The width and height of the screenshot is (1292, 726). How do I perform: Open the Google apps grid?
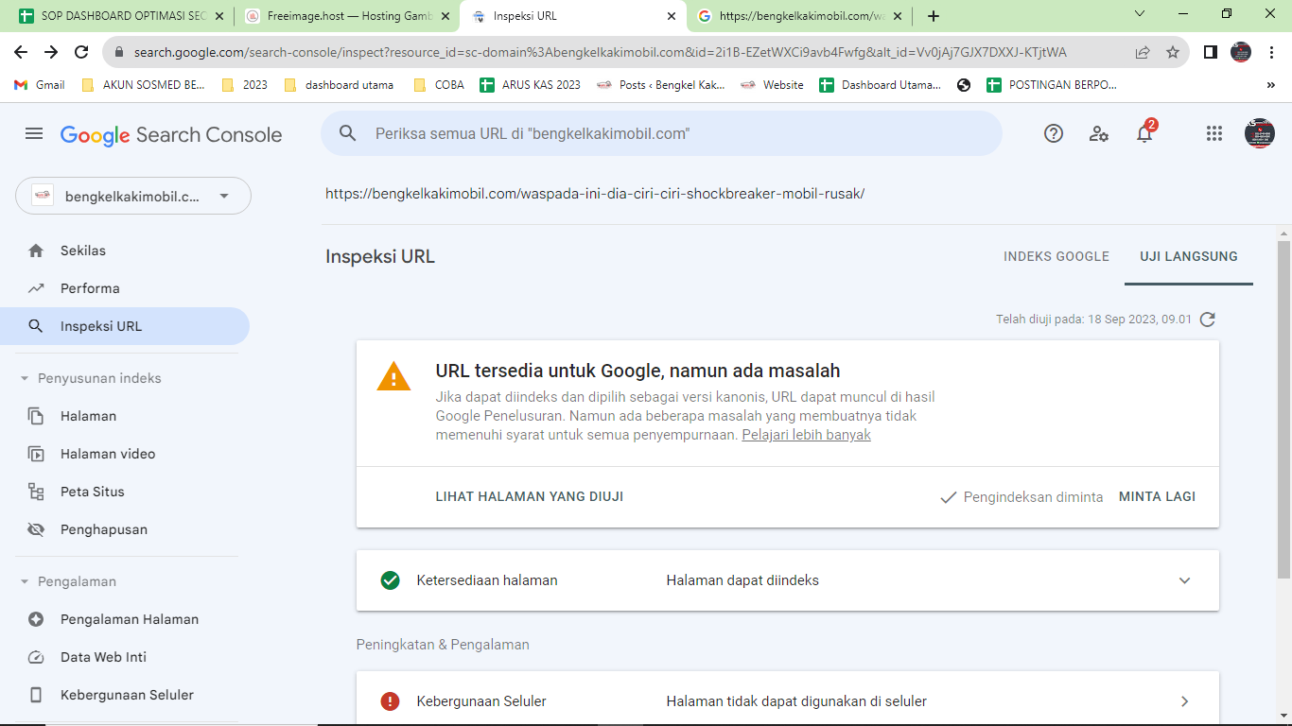[x=1214, y=134]
